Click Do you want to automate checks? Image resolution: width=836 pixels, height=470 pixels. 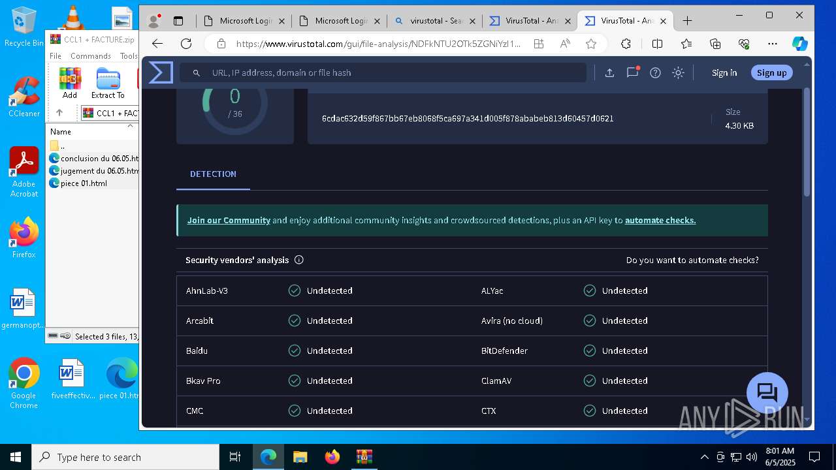click(692, 260)
